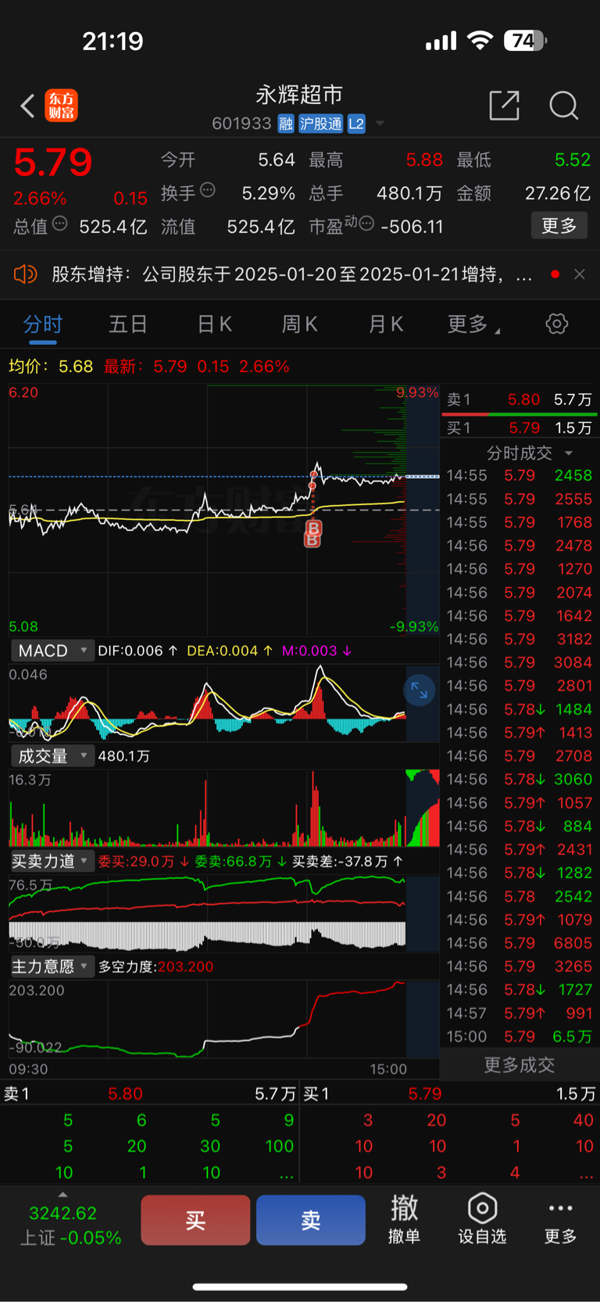The image size is (600, 1302).
Task: Open the 成交量 indicator dropdown
Action: click(x=52, y=756)
